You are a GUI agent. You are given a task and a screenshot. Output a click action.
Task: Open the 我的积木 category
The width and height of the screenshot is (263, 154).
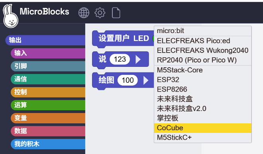[x=48, y=144]
